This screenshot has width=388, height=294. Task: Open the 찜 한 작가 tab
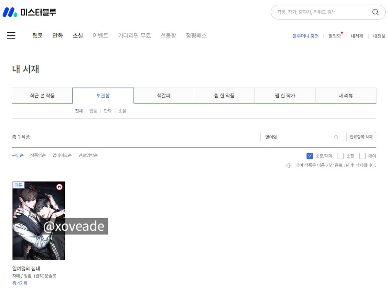tap(285, 95)
